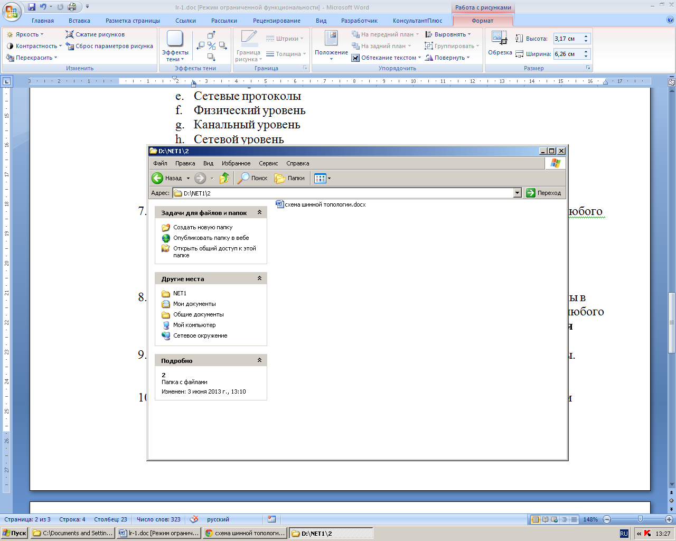Switch to full screen reading view icon
The height and width of the screenshot is (541, 676).
point(546,519)
